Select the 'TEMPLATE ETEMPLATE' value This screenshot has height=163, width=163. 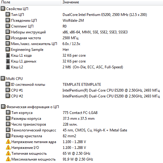click(x=82, y=85)
